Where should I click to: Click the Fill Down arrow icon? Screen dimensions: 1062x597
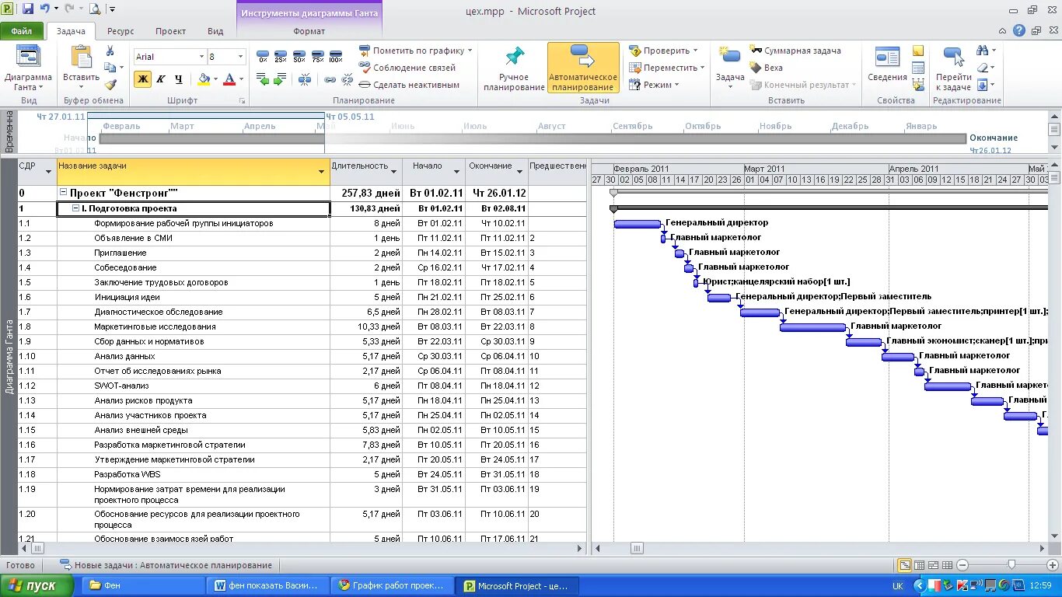click(x=983, y=85)
